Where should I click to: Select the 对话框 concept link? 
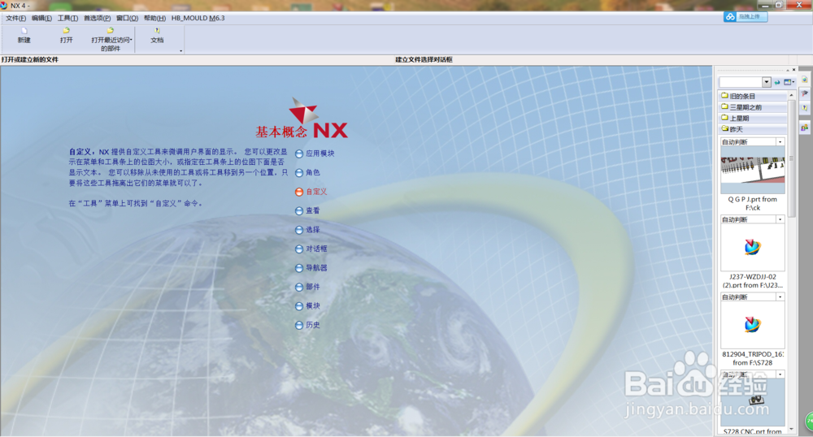click(x=311, y=249)
